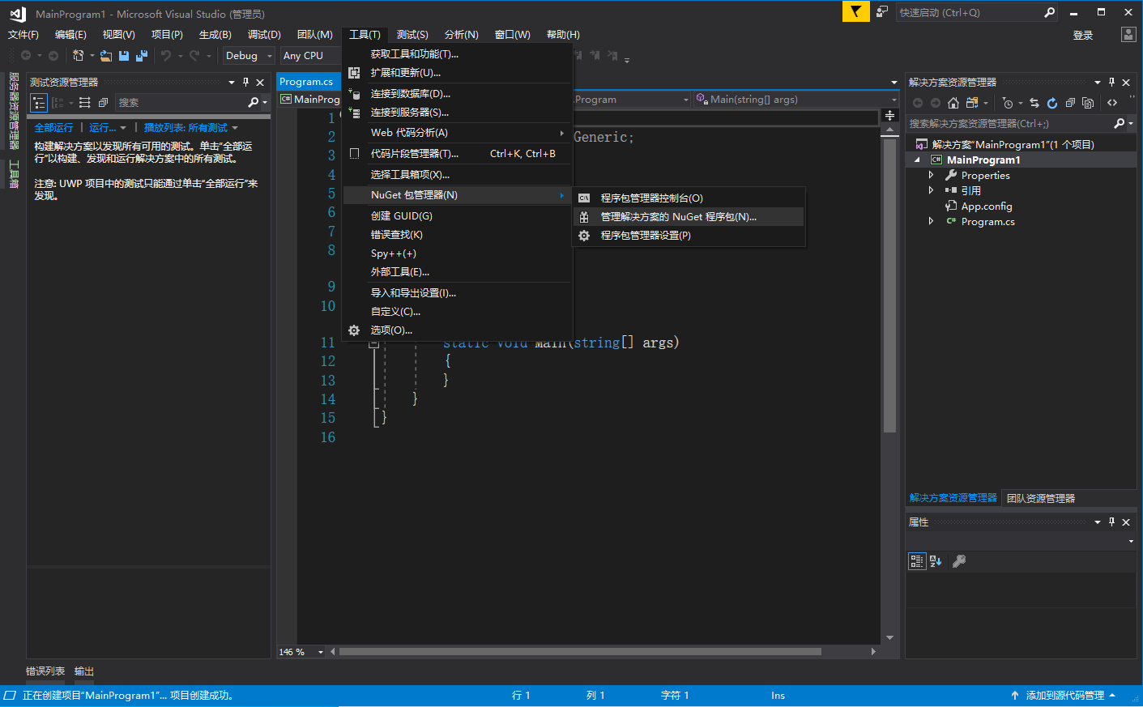This screenshot has width=1143, height=707.
Task: Click the new project toolbar icon
Action: (x=79, y=56)
